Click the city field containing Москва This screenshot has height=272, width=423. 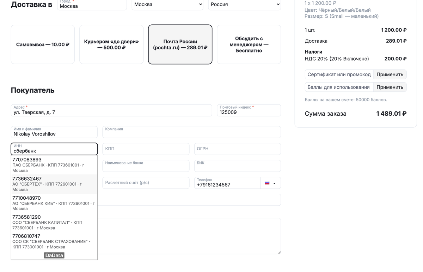click(x=92, y=5)
